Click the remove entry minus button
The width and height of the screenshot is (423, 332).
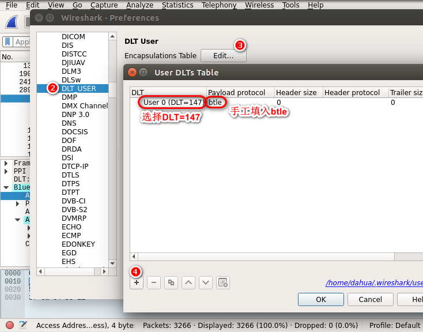(x=153, y=282)
